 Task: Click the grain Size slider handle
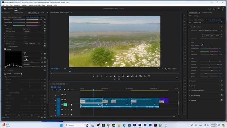(x=24, y=54)
